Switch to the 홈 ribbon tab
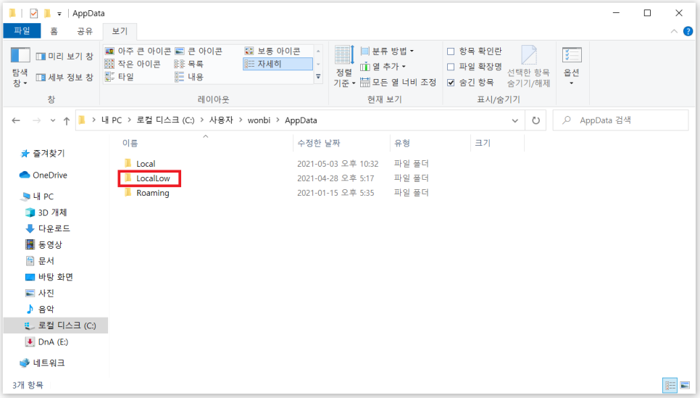The height and width of the screenshot is (398, 700). (54, 31)
